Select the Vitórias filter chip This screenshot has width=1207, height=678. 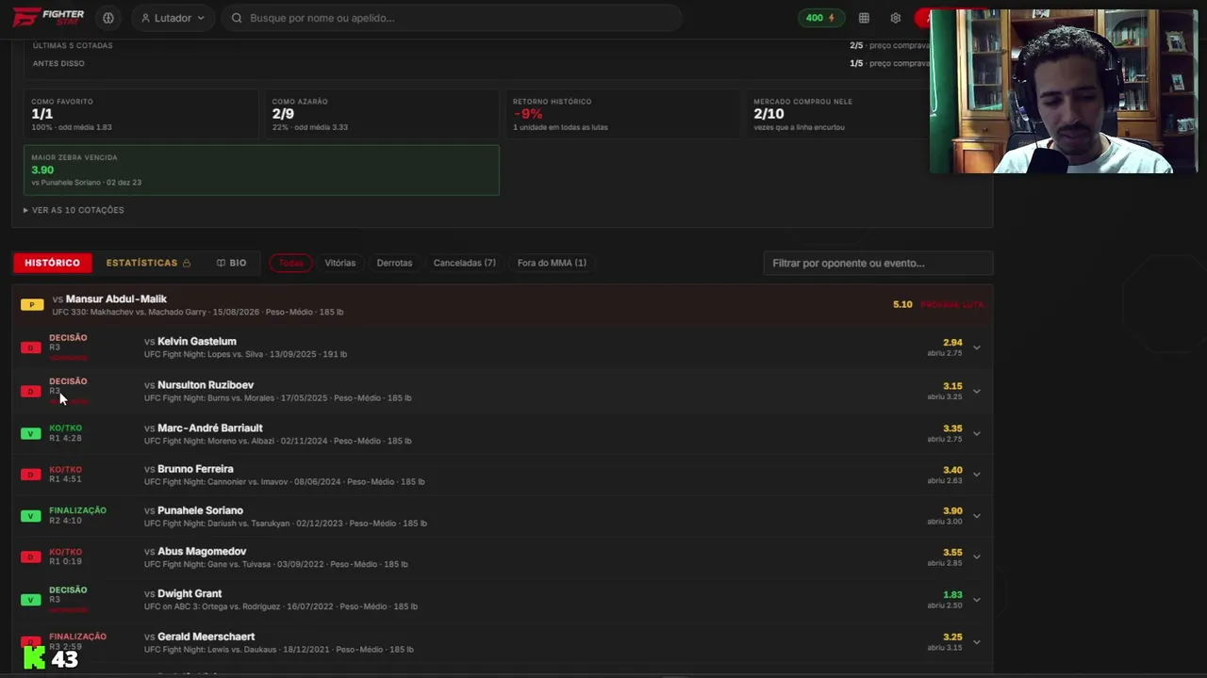(340, 263)
